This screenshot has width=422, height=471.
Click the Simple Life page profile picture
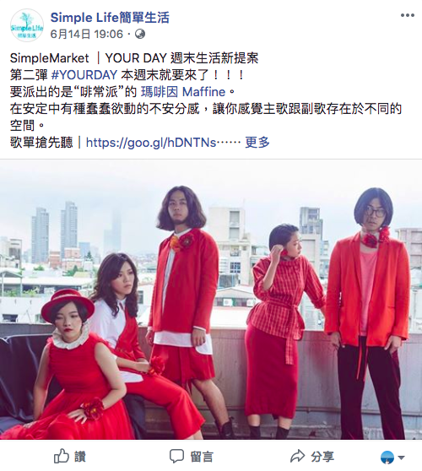[27, 25]
